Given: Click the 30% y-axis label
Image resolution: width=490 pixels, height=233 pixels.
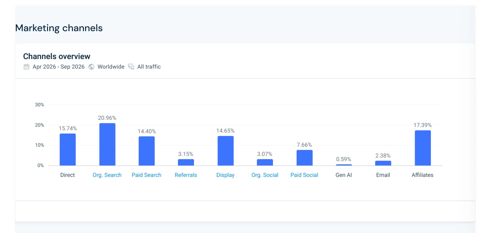Looking at the screenshot, I should 39,105.
